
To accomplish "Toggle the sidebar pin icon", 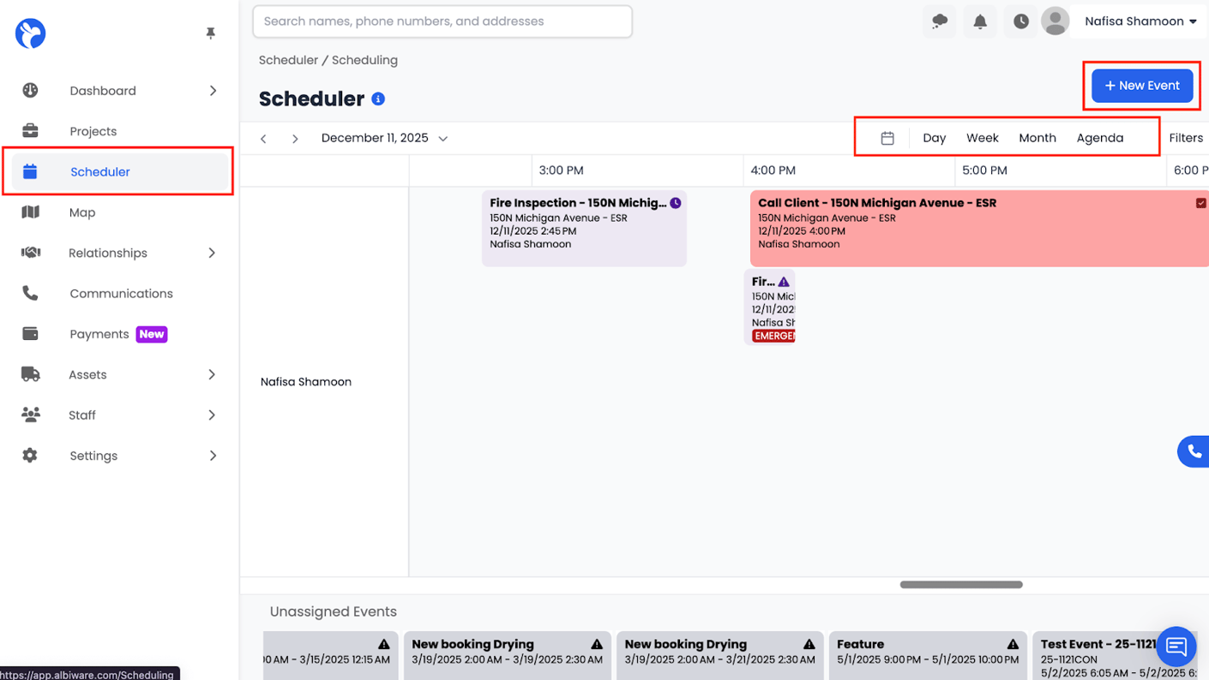I will [x=210, y=33].
